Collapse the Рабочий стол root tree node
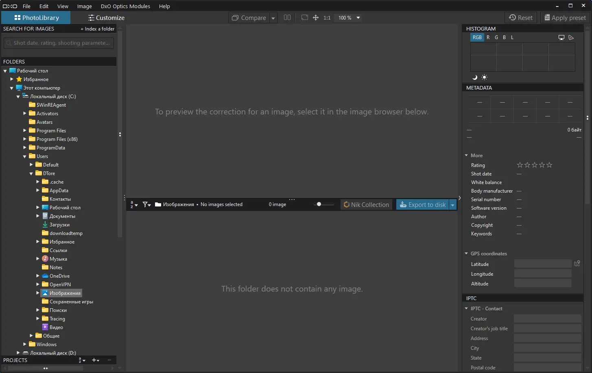Viewport: 592px width, 373px height. tap(5, 71)
